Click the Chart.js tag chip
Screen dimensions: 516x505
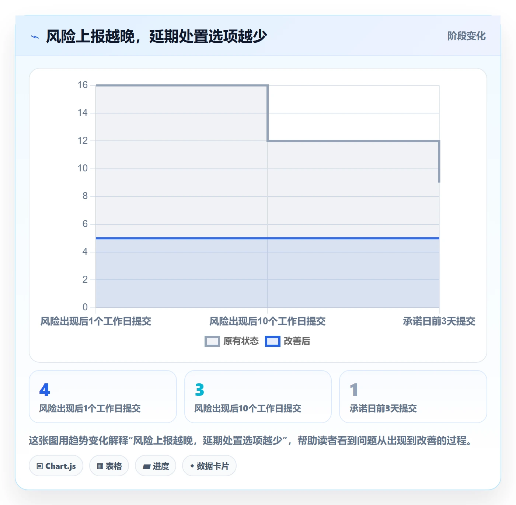[x=56, y=466]
